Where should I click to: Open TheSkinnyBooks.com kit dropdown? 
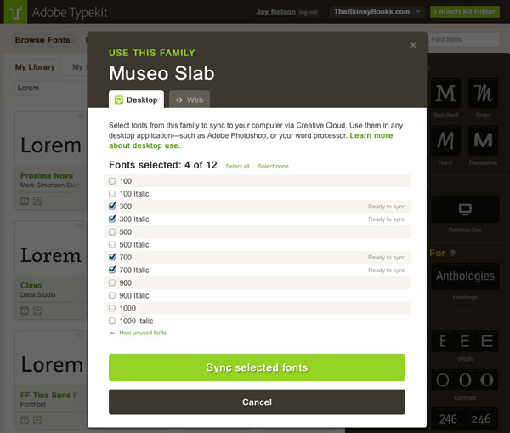click(x=377, y=12)
